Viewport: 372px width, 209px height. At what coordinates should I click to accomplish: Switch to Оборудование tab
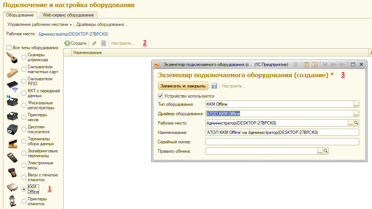click(x=20, y=15)
